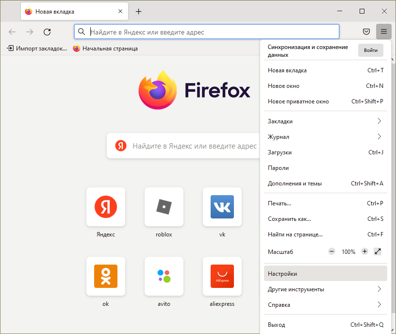Reload the current page
The height and width of the screenshot is (334, 396).
(47, 32)
